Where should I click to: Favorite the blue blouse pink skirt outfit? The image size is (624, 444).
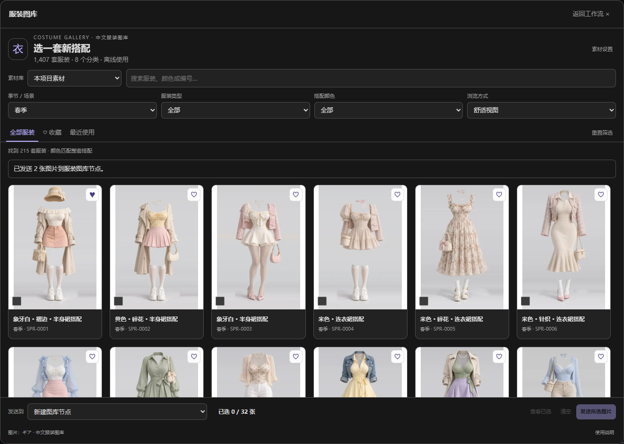click(x=92, y=357)
